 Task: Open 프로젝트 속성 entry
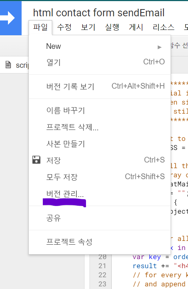pyautogui.click(x=100, y=242)
